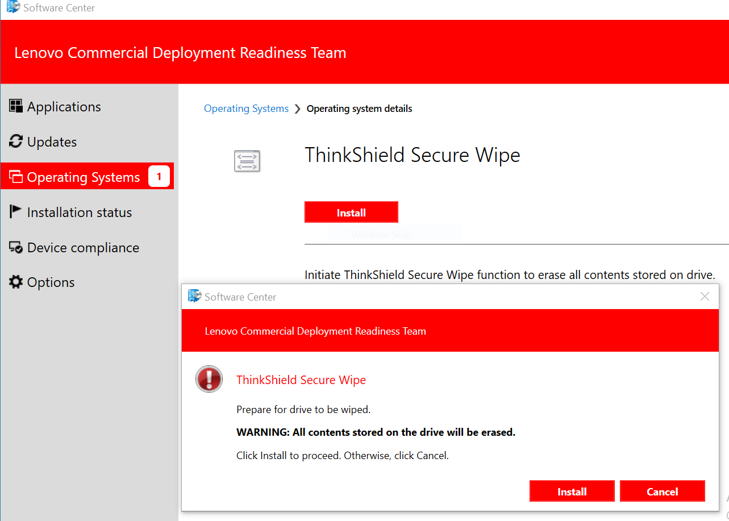Click the red warning exclamation icon
729x521 pixels.
209,379
